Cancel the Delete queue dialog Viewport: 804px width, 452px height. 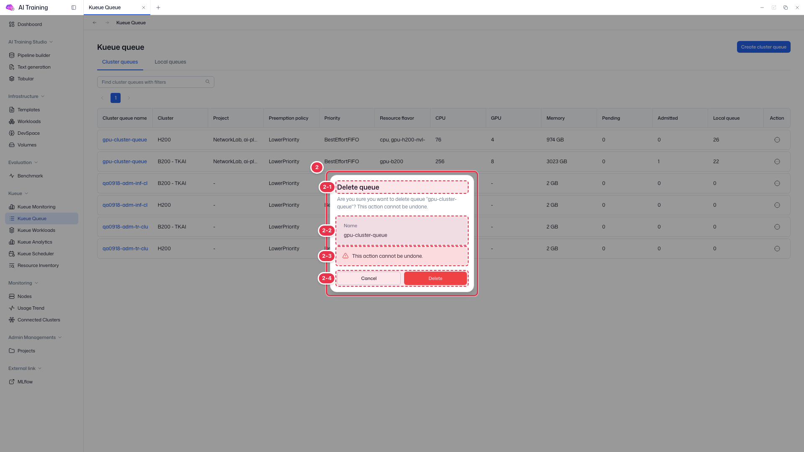369,278
